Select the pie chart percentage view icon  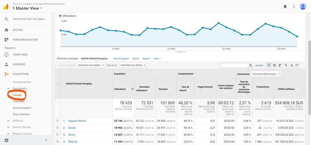coord(274,65)
